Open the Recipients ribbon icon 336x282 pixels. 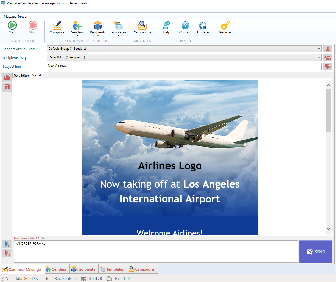tap(98, 26)
